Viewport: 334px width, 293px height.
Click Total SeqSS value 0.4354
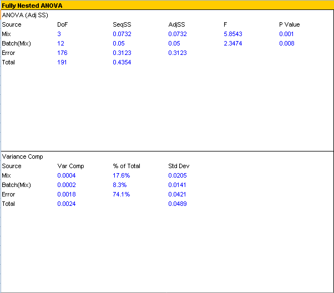(122, 62)
